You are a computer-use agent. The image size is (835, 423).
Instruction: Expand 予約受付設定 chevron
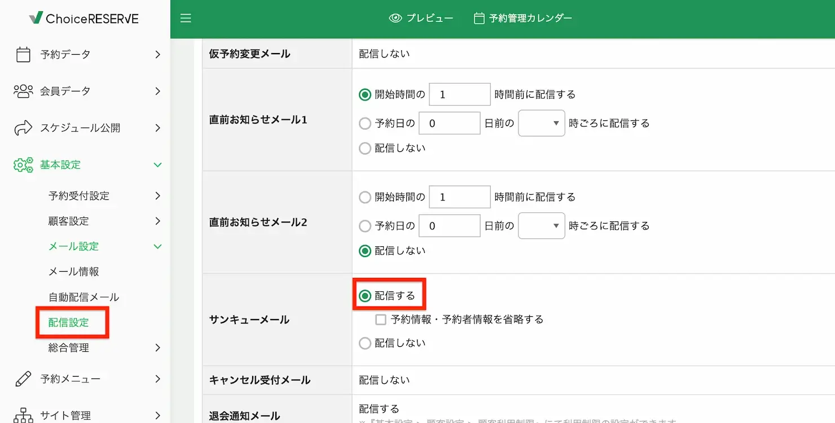click(157, 196)
